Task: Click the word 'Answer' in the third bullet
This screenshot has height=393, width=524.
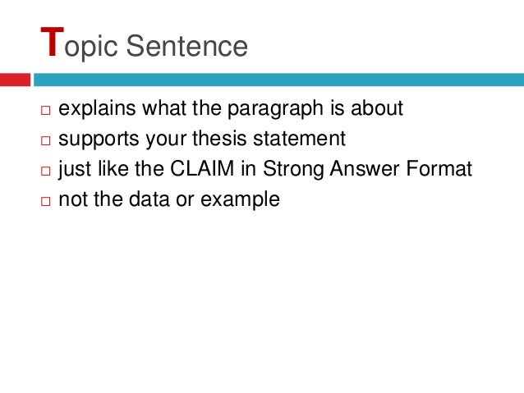Action: (x=365, y=168)
